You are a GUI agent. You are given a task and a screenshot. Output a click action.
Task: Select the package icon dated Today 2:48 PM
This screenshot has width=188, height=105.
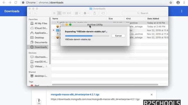coord(58,27)
